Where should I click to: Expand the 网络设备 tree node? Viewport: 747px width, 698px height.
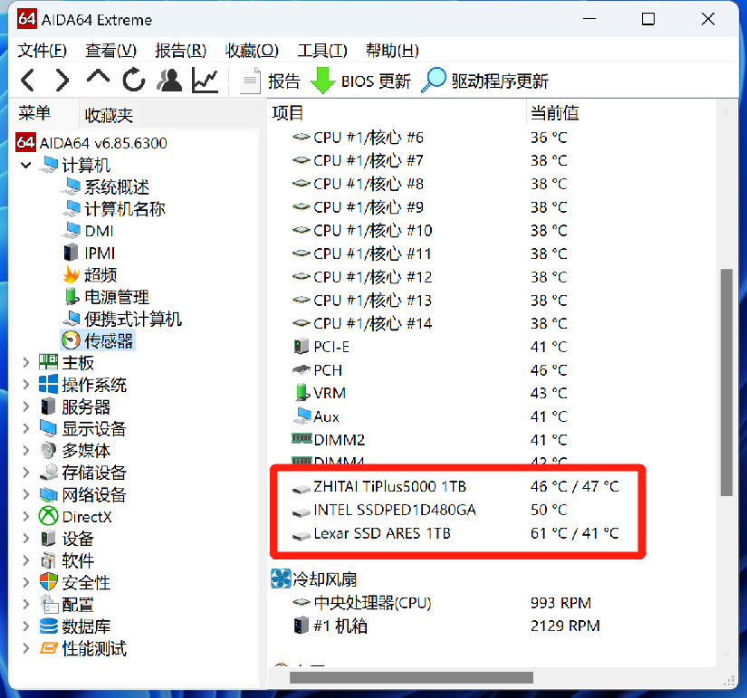coord(26,494)
